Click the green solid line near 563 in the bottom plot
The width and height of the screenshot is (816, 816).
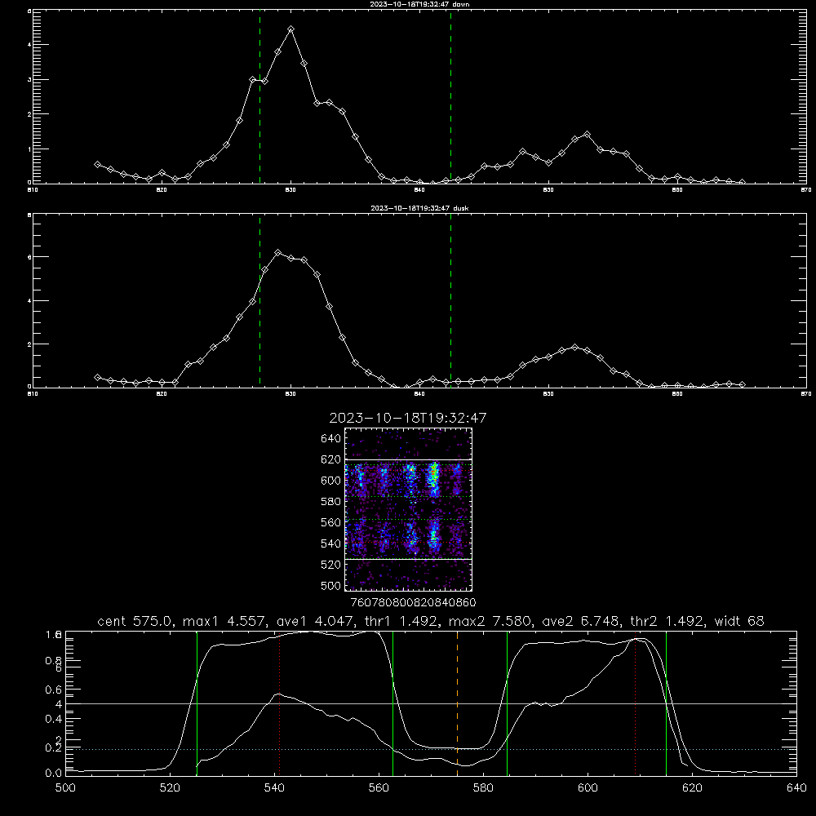[393, 703]
